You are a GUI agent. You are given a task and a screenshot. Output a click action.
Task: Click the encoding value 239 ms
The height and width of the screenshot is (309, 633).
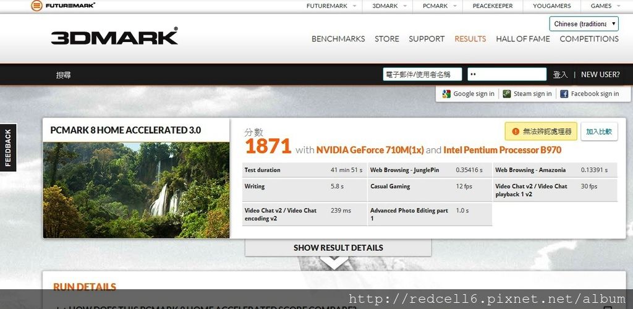tap(341, 211)
